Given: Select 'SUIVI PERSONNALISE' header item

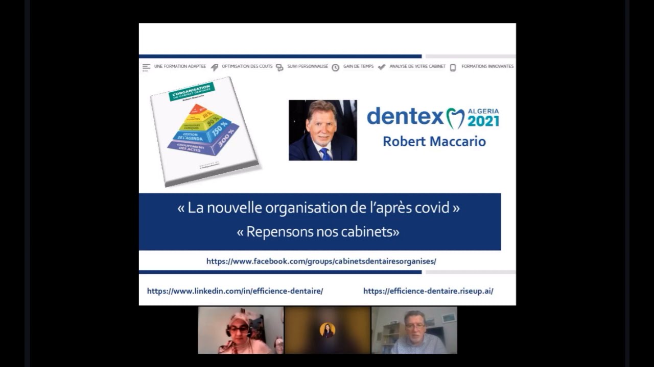Looking at the screenshot, I should pyautogui.click(x=308, y=67).
